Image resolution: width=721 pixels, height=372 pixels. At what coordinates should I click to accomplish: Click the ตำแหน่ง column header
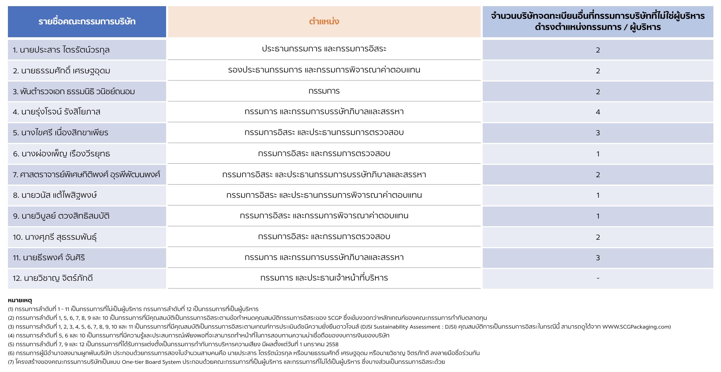coord(324,22)
